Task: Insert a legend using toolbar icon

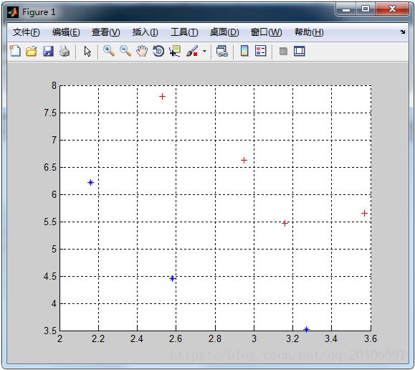Action: (x=260, y=51)
